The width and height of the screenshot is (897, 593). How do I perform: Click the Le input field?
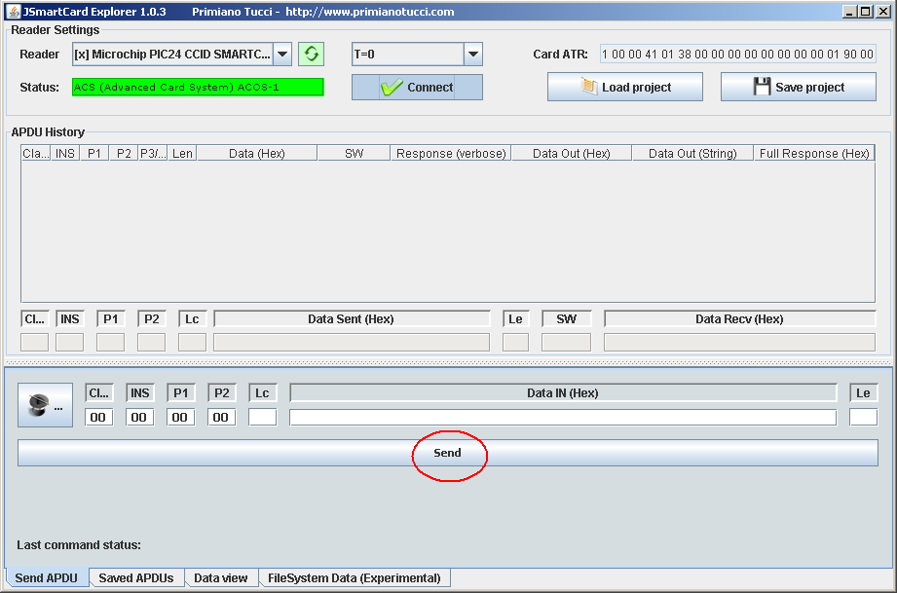(863, 417)
